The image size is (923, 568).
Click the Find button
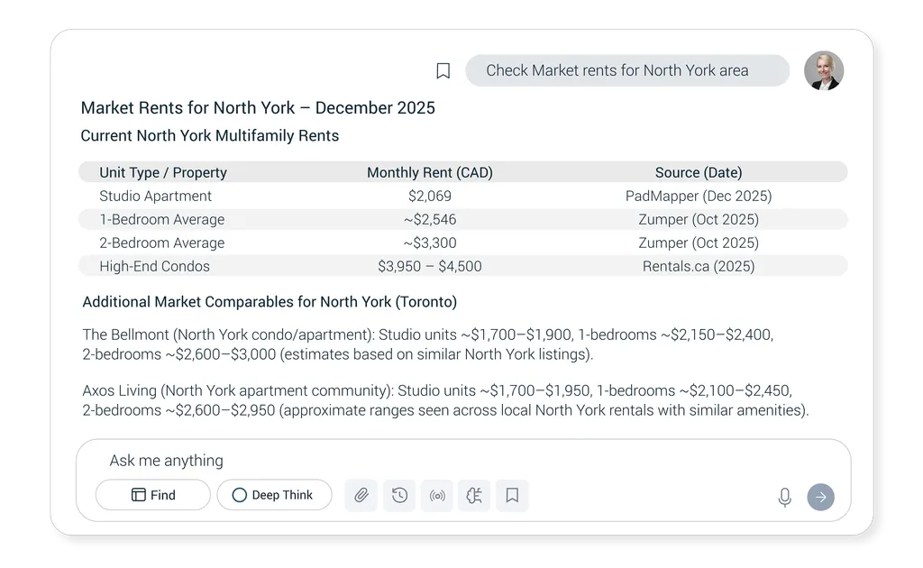(153, 495)
